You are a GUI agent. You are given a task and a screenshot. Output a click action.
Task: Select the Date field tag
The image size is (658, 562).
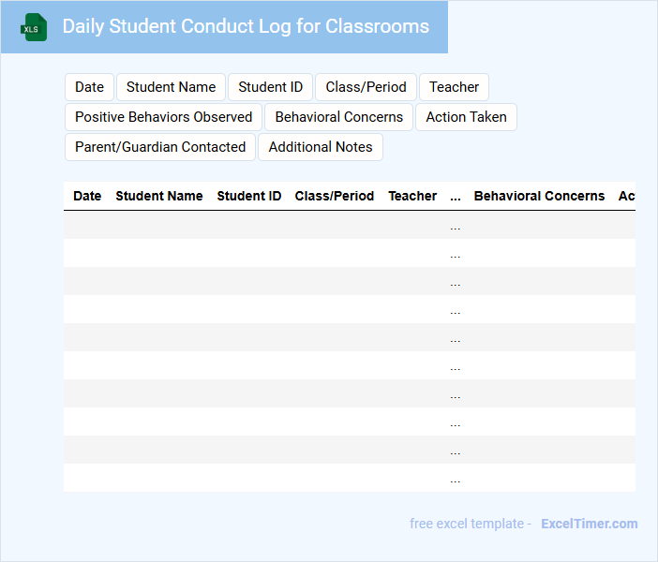click(89, 87)
